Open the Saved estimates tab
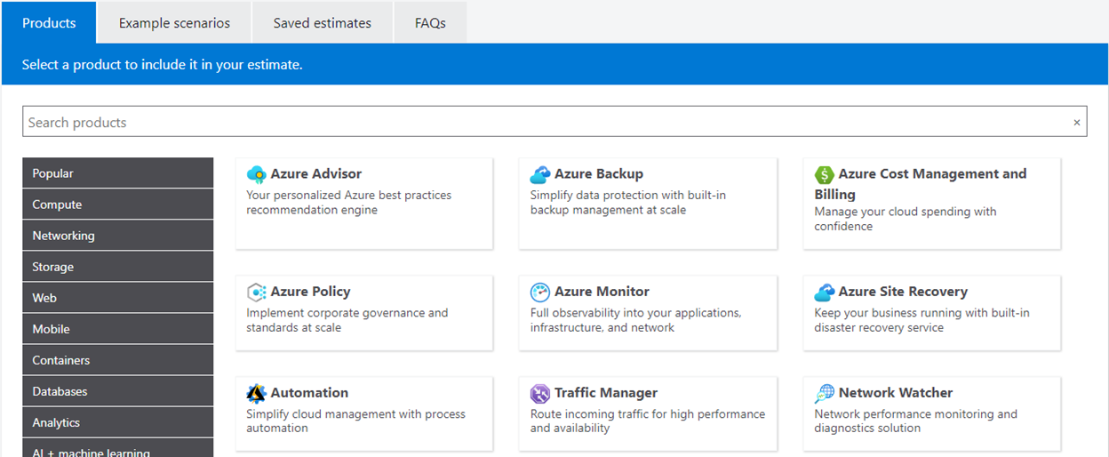Viewport: 1109px width, 457px height. pyautogui.click(x=322, y=23)
